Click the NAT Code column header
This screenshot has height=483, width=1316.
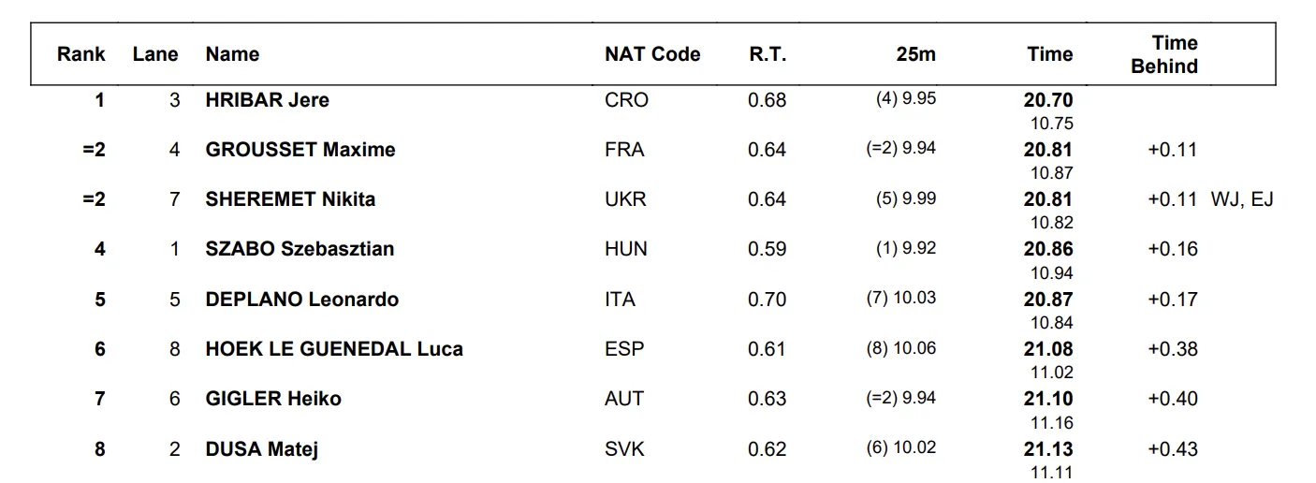tap(652, 54)
